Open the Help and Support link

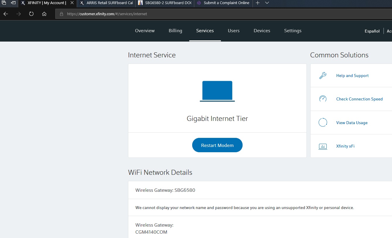(352, 76)
